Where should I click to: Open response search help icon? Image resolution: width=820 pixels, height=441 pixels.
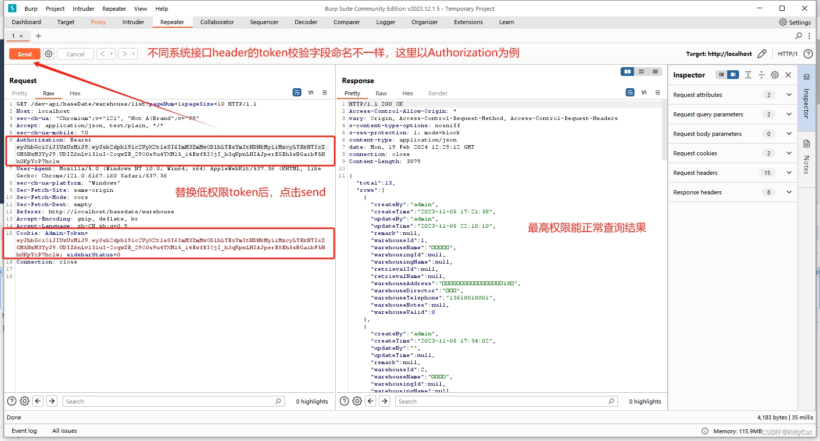pos(344,401)
